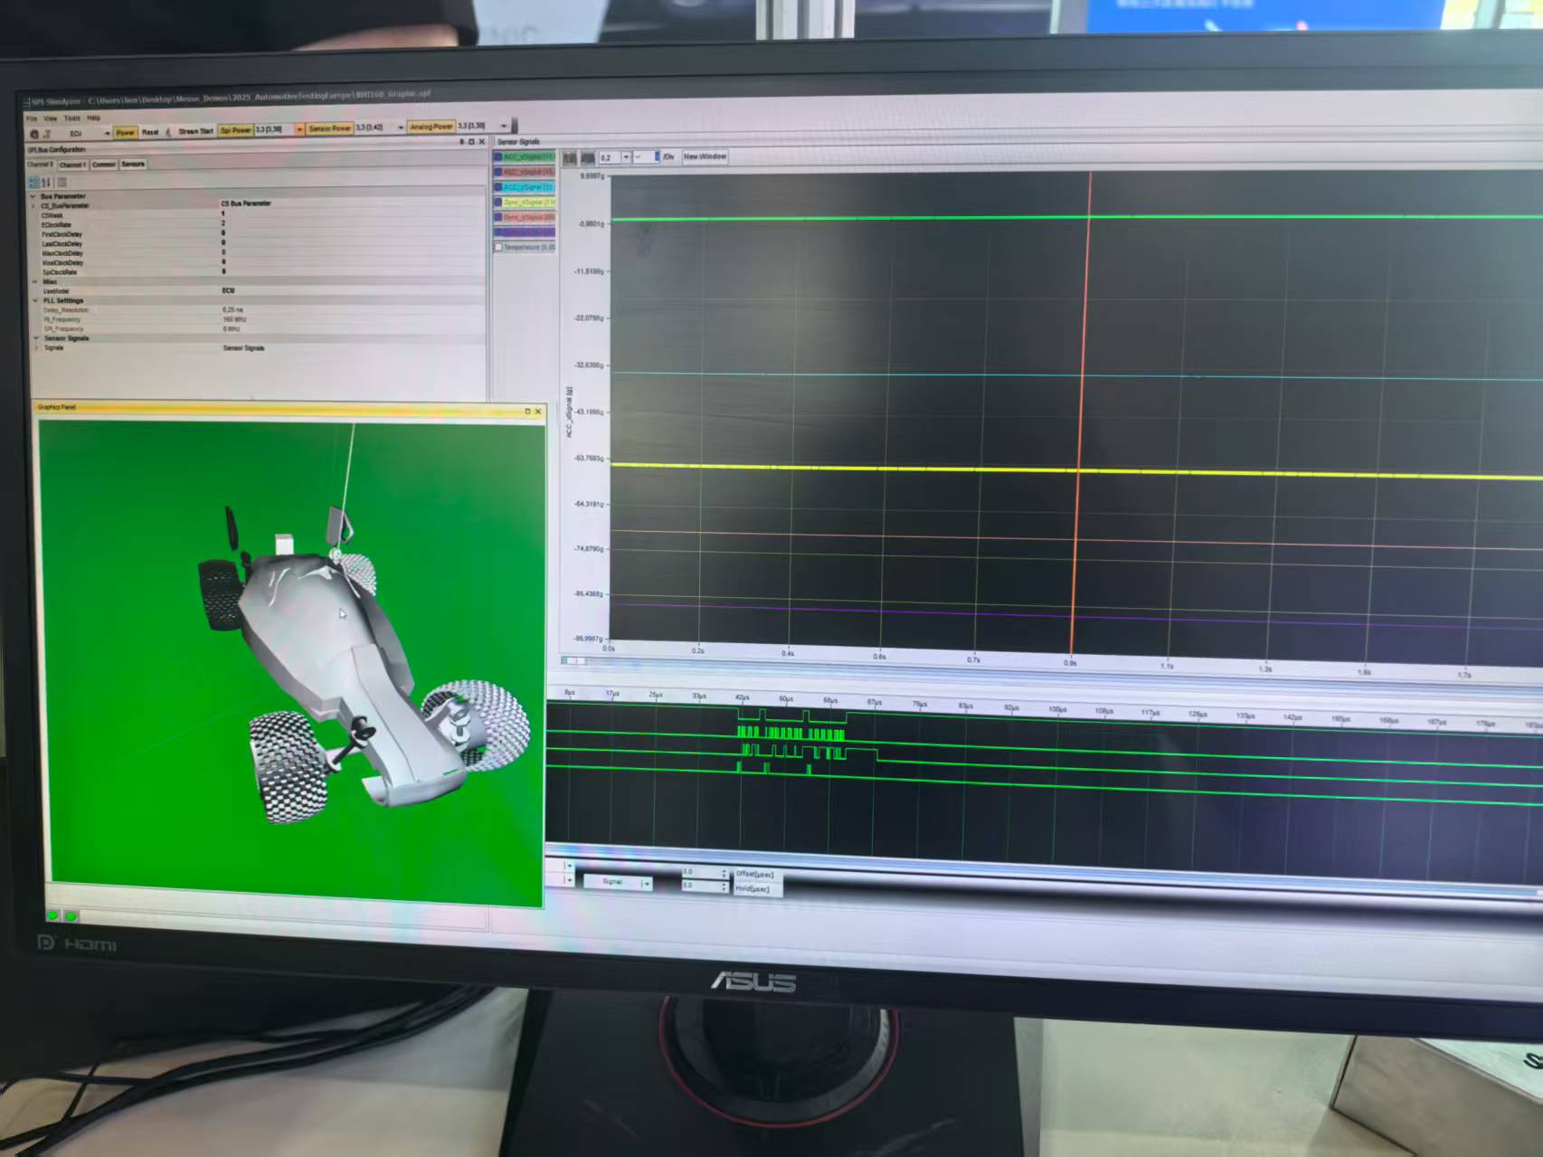Click the icon between Reset and Stream Start
The image size is (1543, 1157).
coord(168,132)
